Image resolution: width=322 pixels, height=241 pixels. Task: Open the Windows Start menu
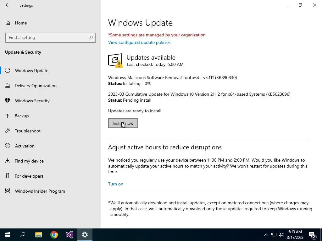[8, 235]
